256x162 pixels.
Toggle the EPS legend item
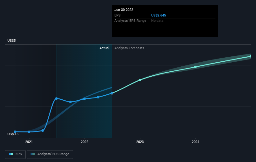click(x=16, y=154)
